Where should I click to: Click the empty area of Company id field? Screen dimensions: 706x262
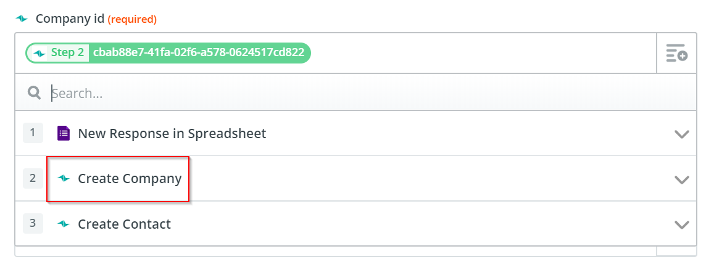click(x=482, y=53)
